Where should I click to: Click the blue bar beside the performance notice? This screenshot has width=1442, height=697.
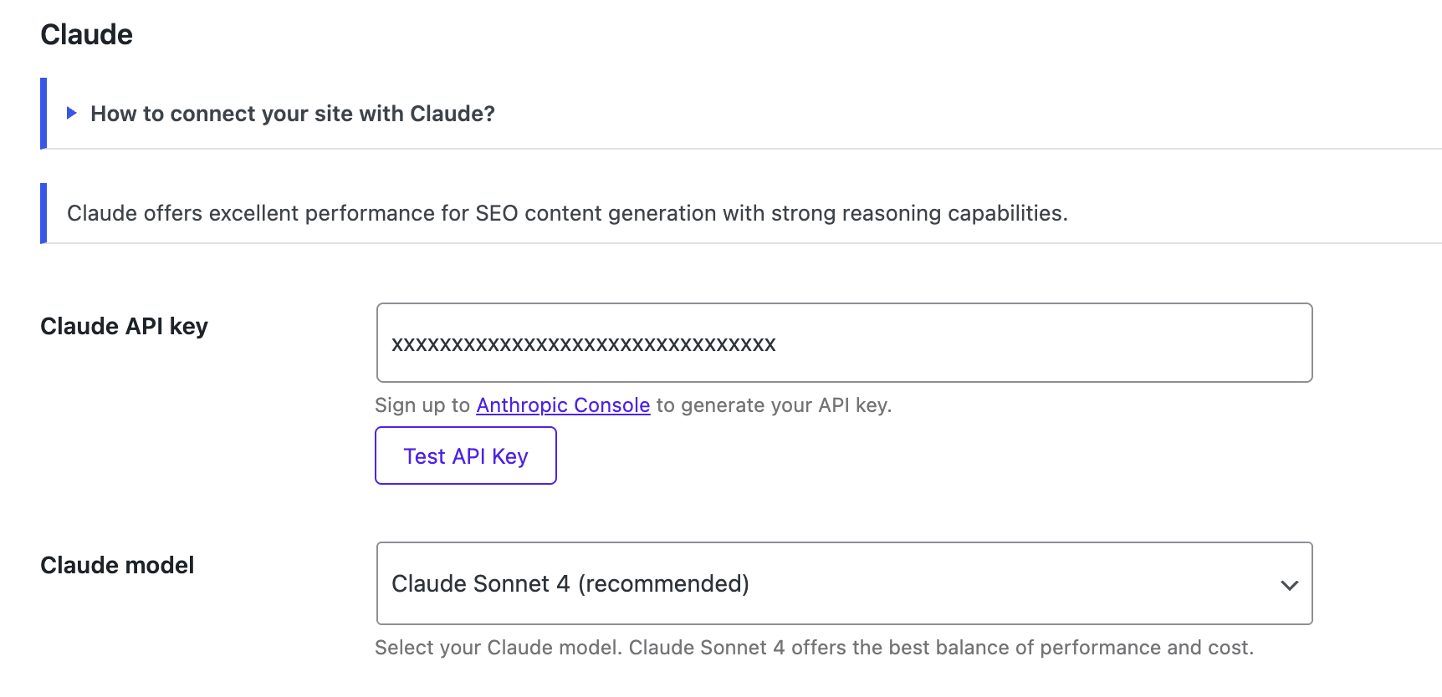click(43, 213)
